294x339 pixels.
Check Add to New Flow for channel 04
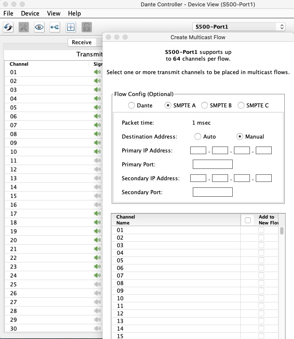261,253
